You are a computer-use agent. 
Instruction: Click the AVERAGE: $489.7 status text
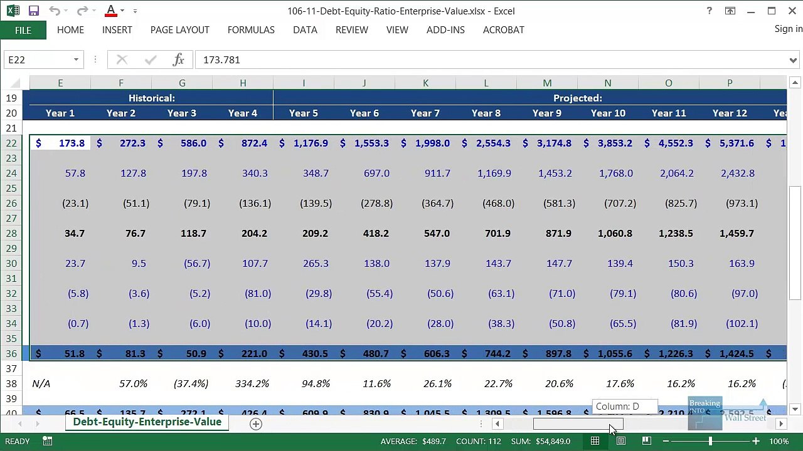pyautogui.click(x=413, y=442)
